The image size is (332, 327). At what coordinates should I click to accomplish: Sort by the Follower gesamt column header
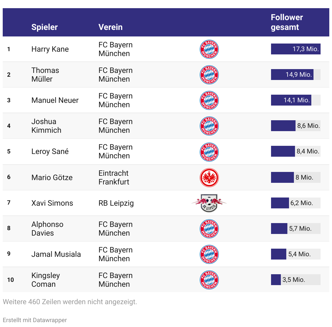287,22
